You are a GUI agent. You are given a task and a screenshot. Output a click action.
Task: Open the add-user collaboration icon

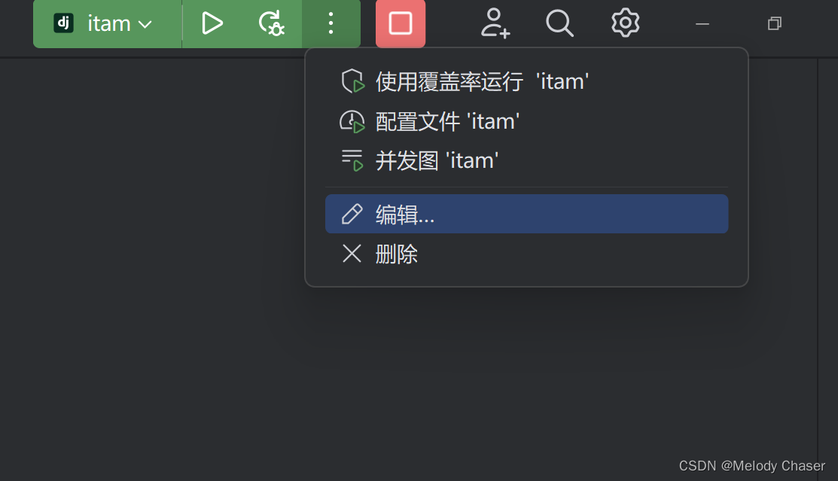(x=495, y=23)
